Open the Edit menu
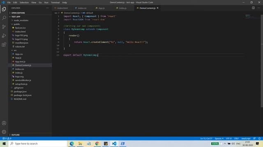This screenshot has height=147, width=263. (x=15, y=2)
